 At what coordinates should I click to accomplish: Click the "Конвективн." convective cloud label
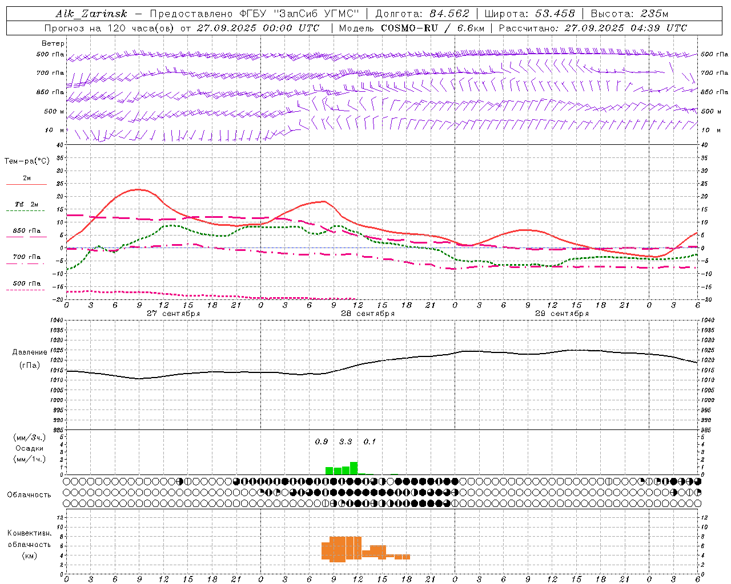pyautogui.click(x=30, y=533)
